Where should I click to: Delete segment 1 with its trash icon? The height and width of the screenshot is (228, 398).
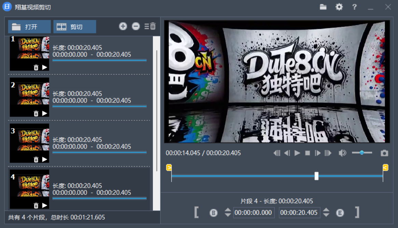(36, 67)
